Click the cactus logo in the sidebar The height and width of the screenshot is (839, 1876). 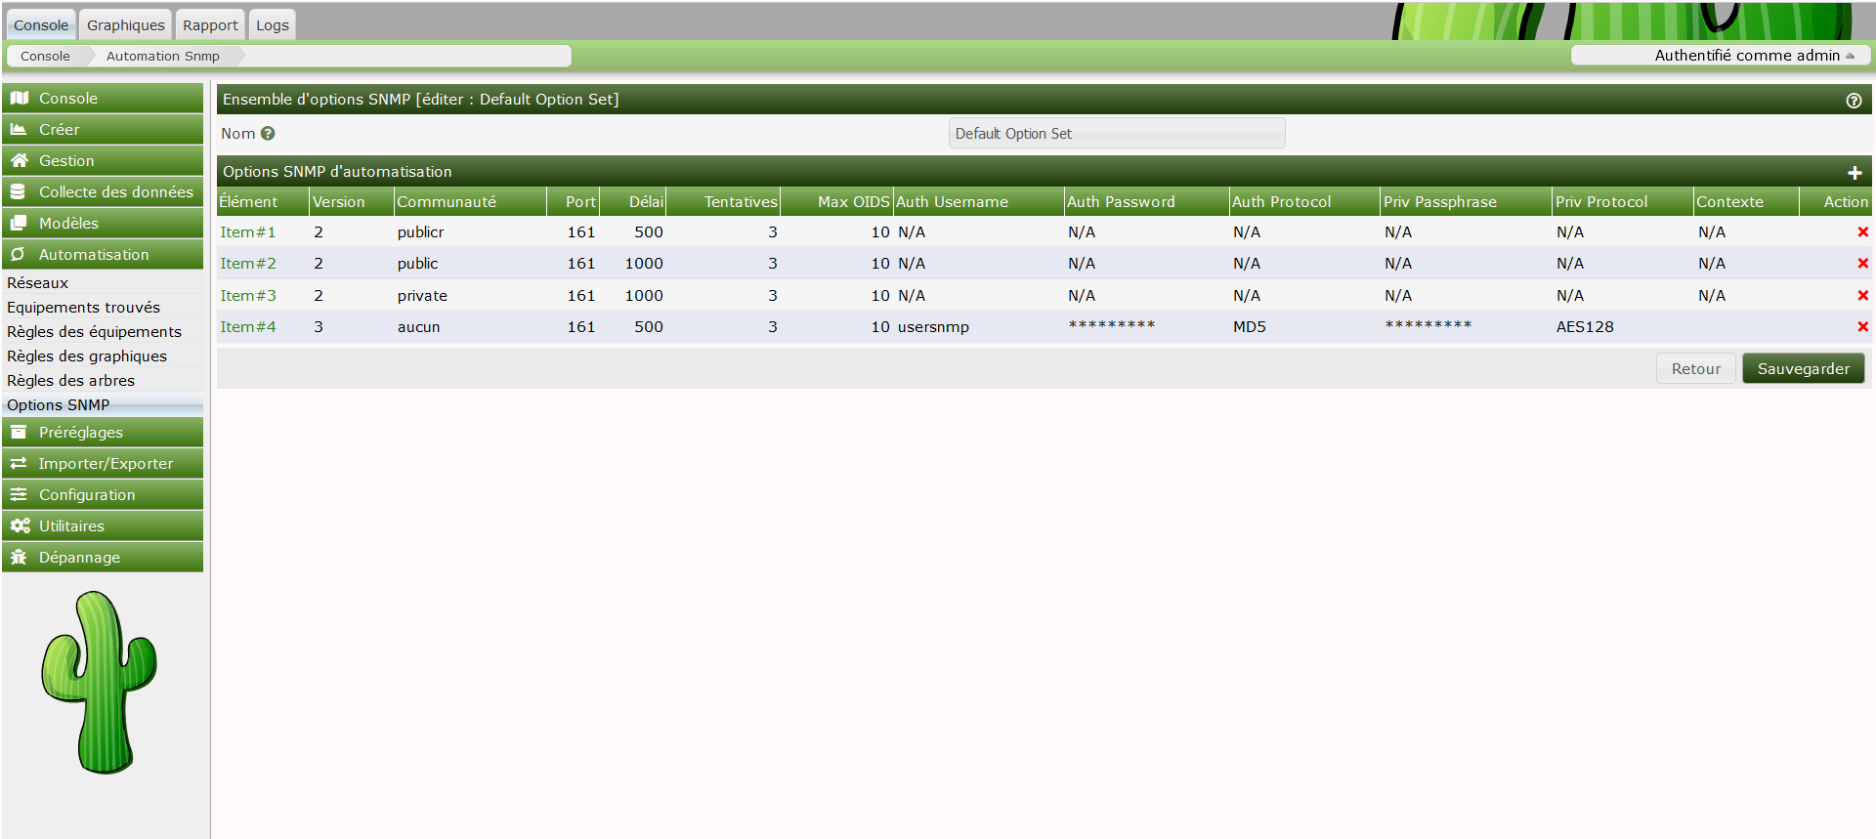[100, 683]
